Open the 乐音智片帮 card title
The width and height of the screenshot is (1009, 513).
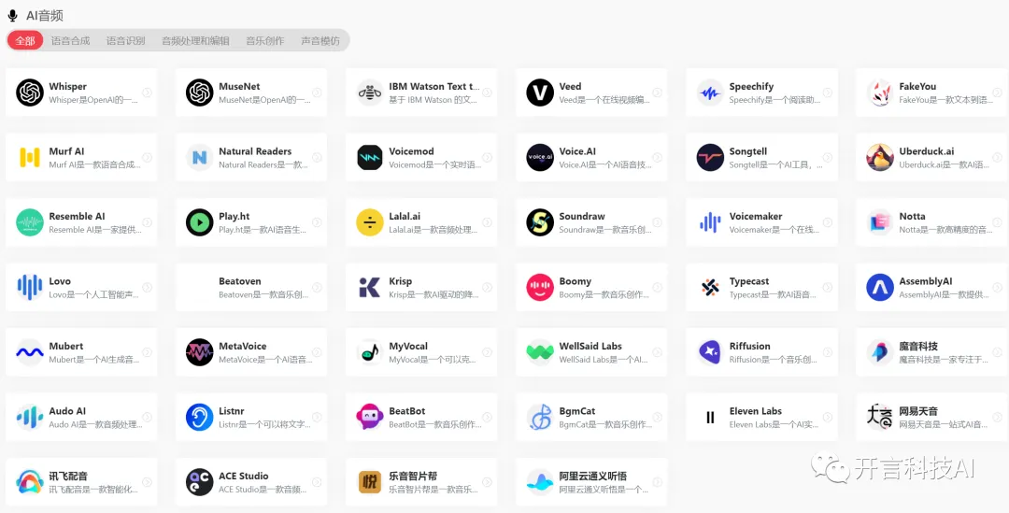coord(413,477)
